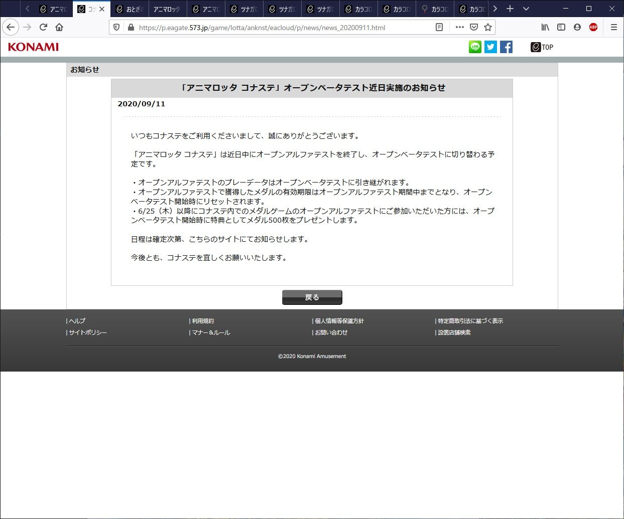Go to e-amusement TOP page
Screen dimensions: 624x519
click(x=542, y=47)
